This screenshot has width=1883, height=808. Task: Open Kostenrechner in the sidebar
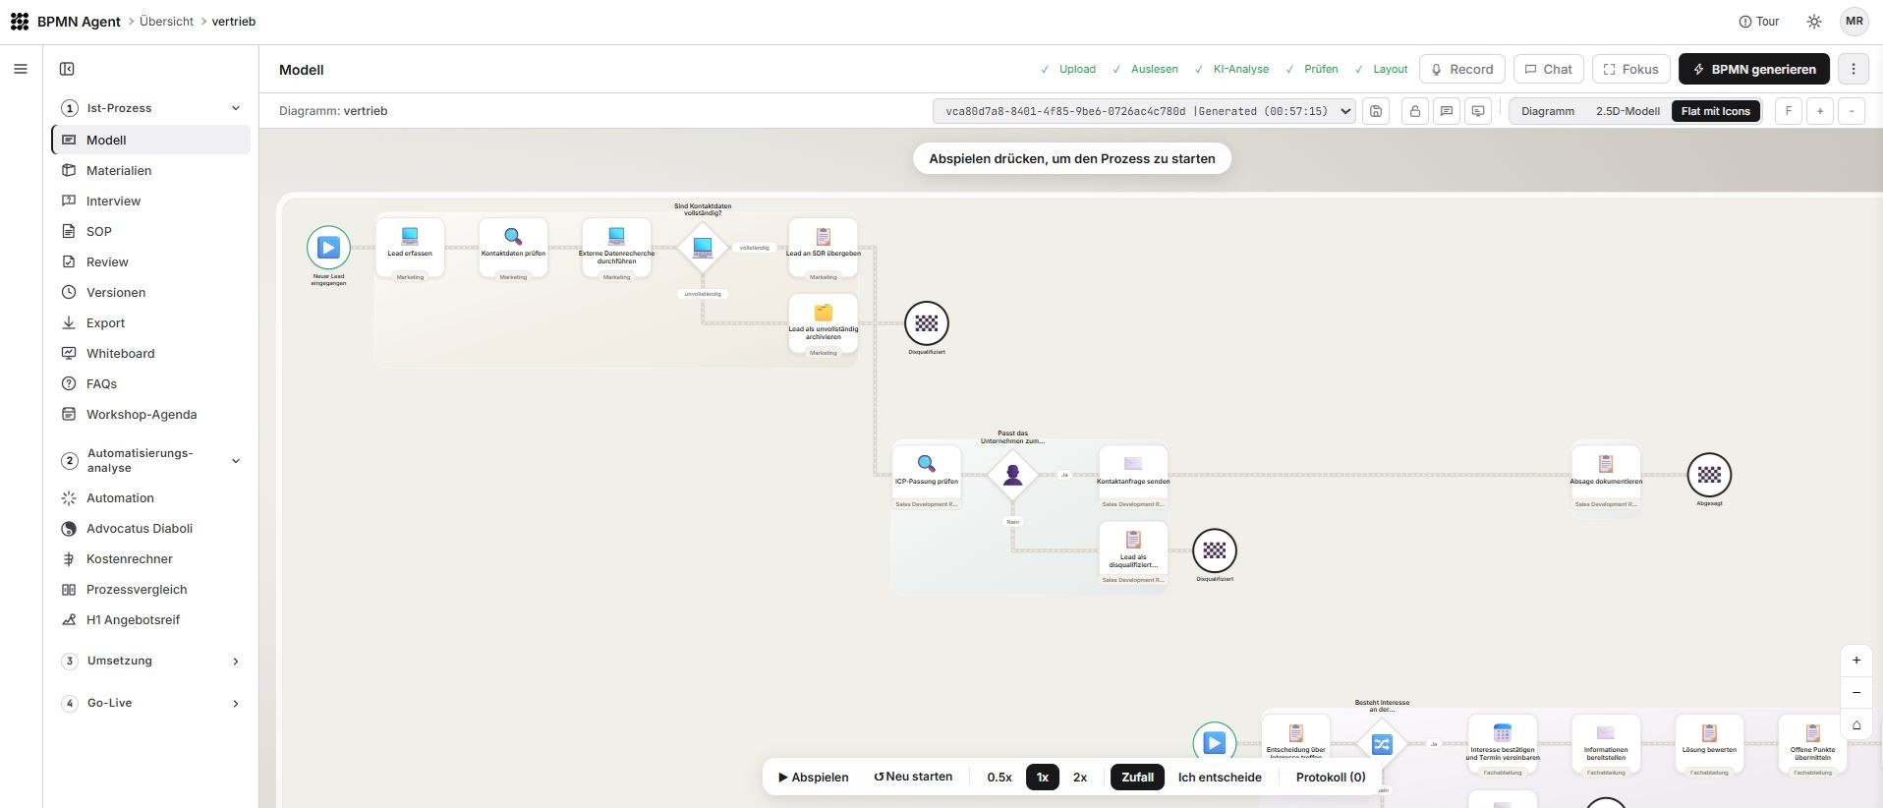click(151, 558)
